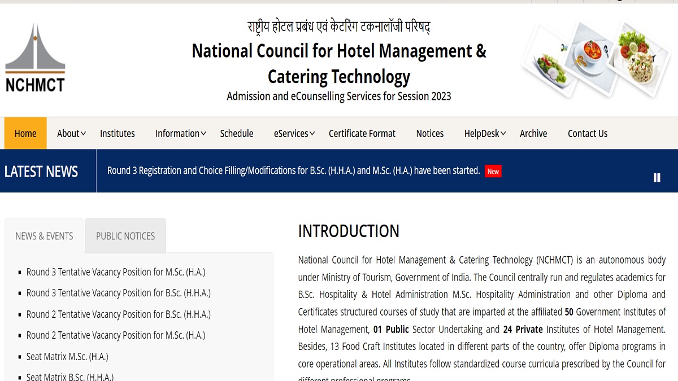This screenshot has height=381, width=678.
Task: Click the Hindi council name heading
Action: click(x=339, y=27)
